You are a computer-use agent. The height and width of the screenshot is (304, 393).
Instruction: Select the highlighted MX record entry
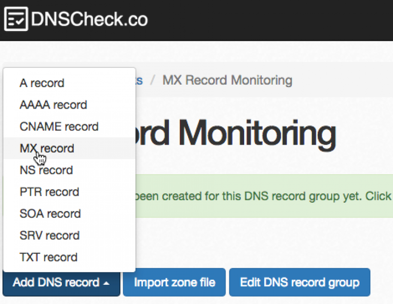point(47,148)
